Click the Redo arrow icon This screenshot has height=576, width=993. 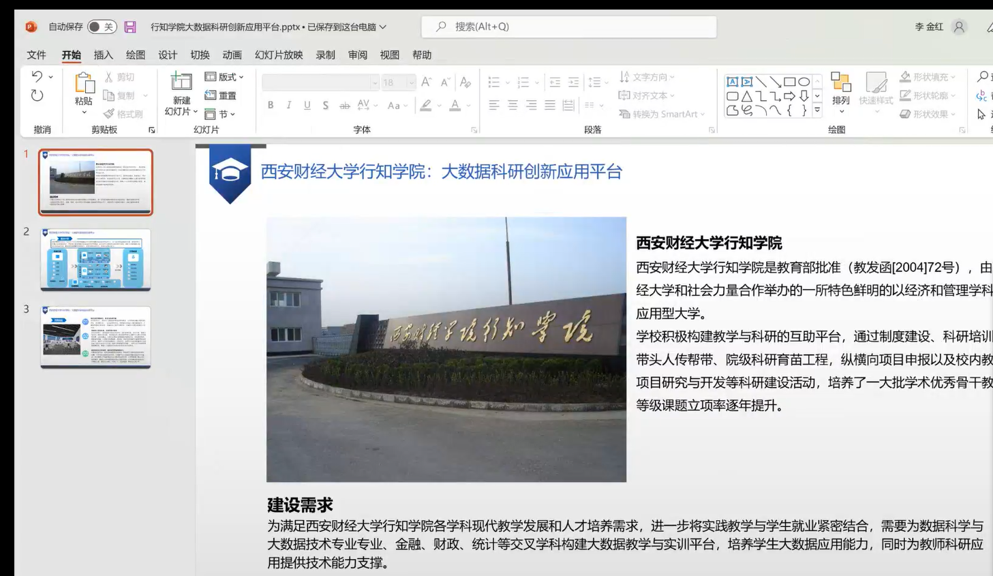37,95
